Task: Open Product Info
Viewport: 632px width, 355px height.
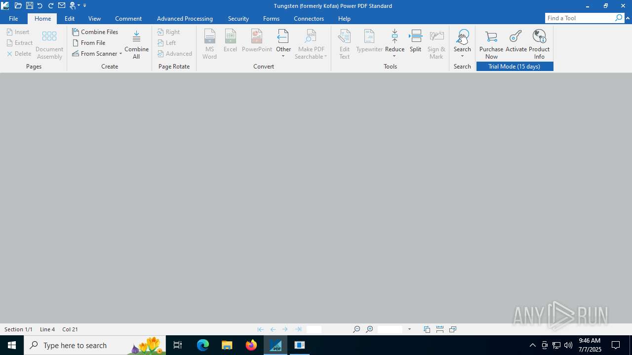Action: click(539, 44)
